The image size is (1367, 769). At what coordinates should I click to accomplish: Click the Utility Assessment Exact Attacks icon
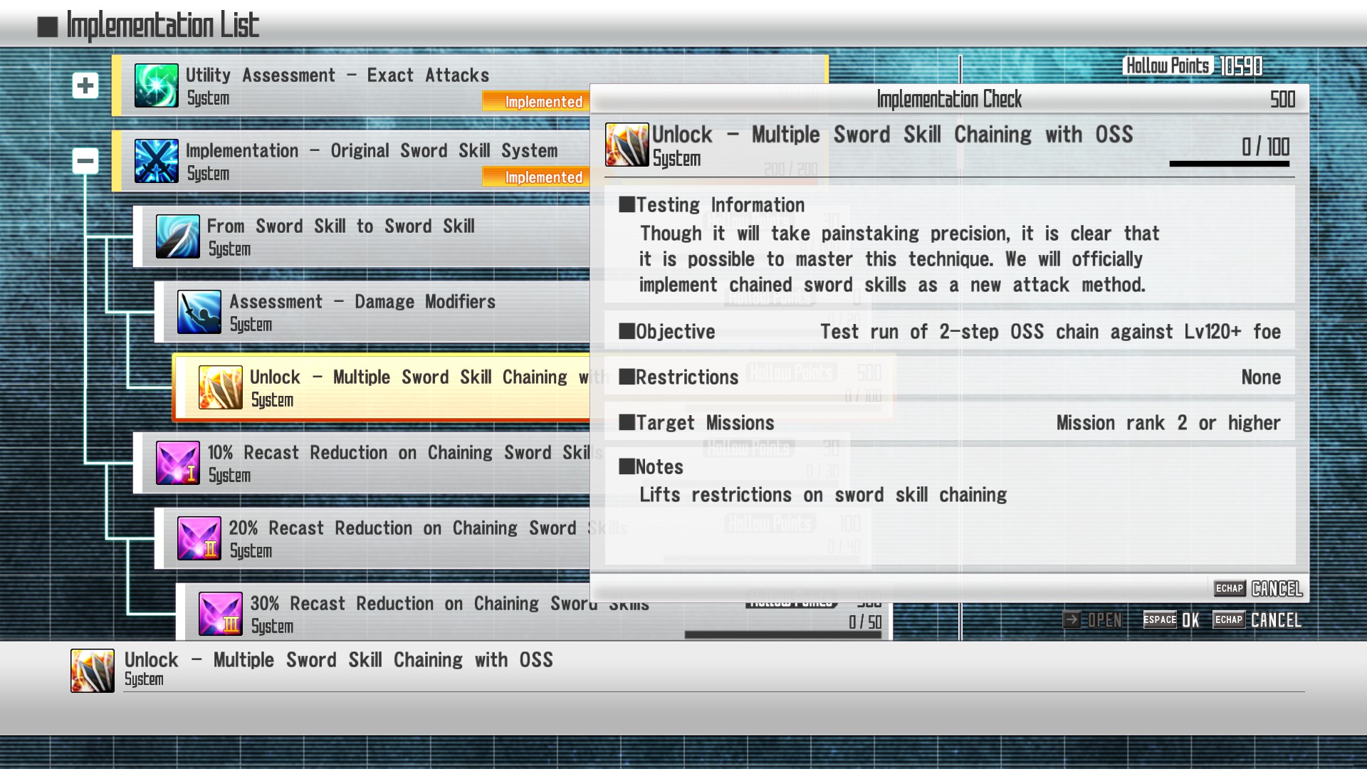coord(157,85)
